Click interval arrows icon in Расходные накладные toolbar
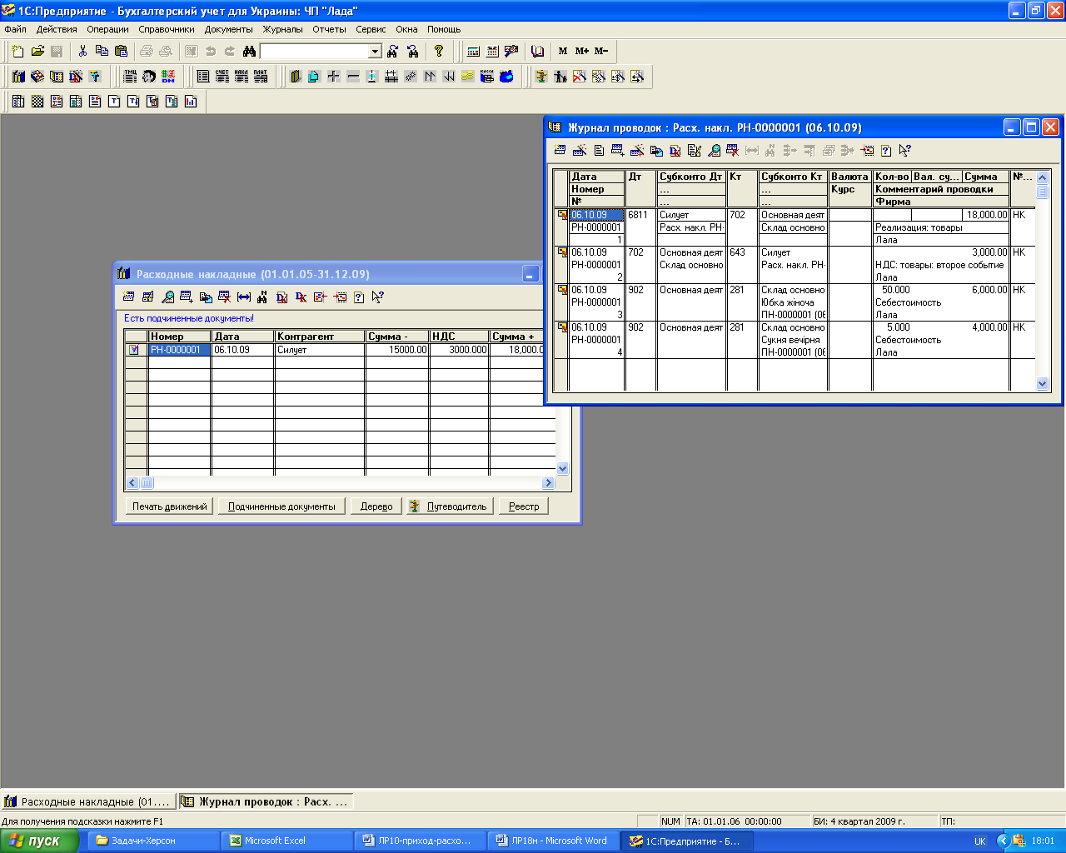 pyautogui.click(x=244, y=297)
